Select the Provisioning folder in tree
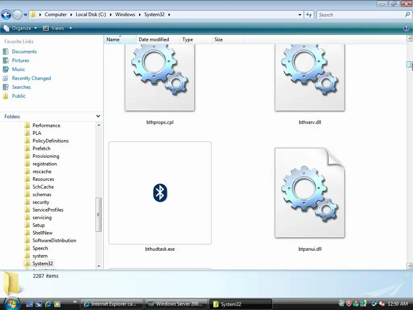 46,156
